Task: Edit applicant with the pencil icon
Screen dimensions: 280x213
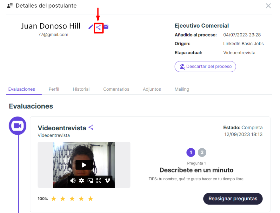Action: pyautogui.click(x=91, y=27)
